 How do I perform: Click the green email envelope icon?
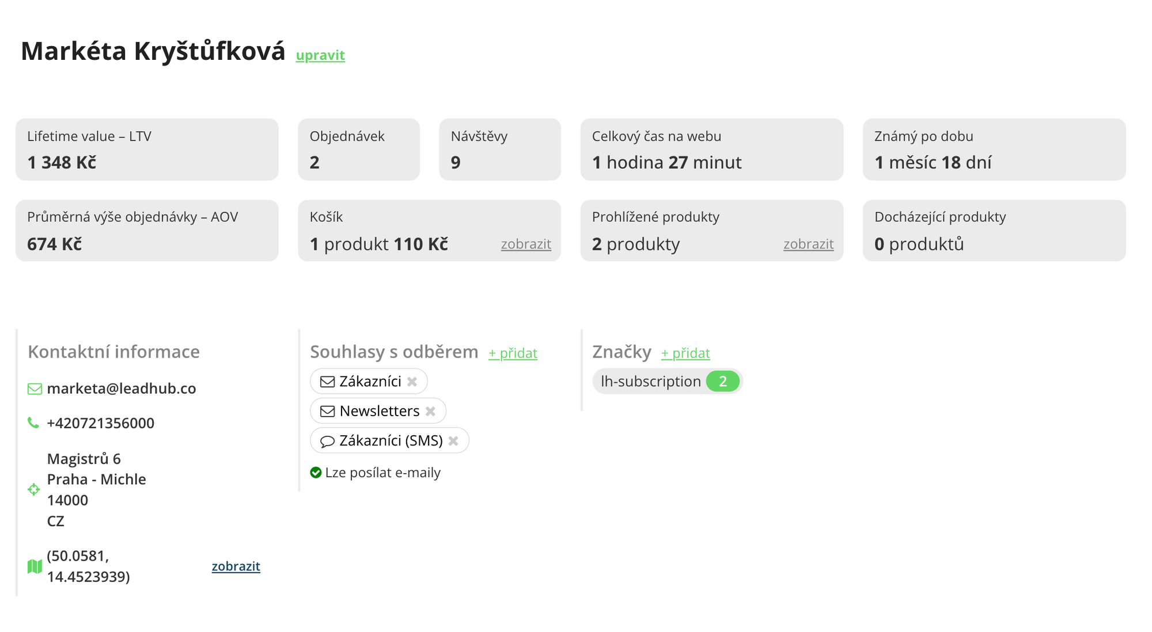pos(35,389)
